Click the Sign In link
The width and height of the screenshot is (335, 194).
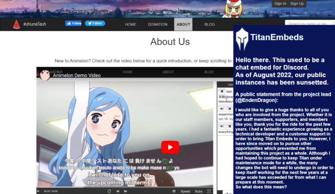(x=280, y=3)
